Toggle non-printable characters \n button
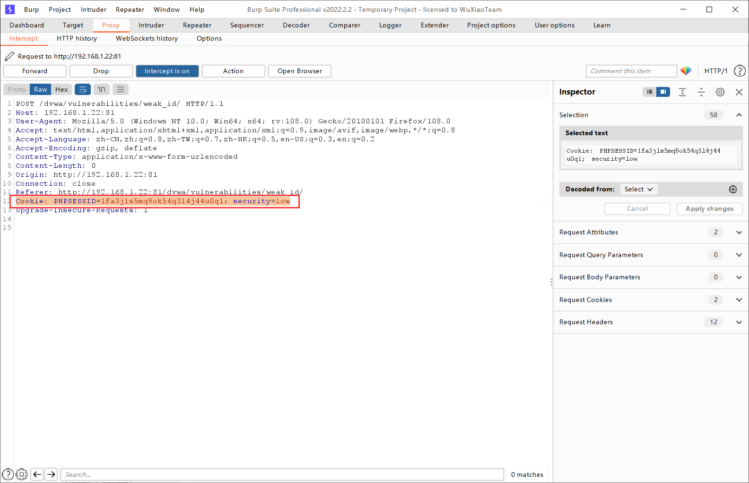Screen dimensions: 749x483 tap(102, 89)
